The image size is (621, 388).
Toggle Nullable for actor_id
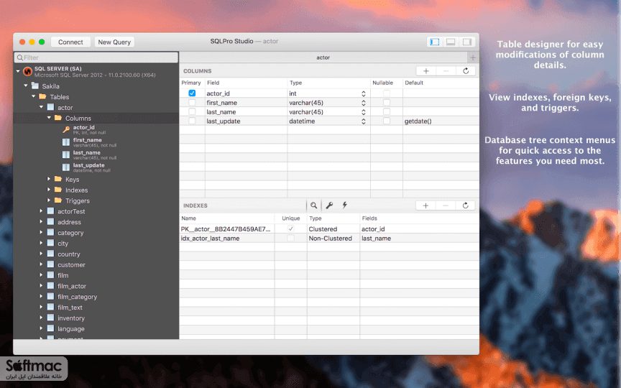[387, 93]
